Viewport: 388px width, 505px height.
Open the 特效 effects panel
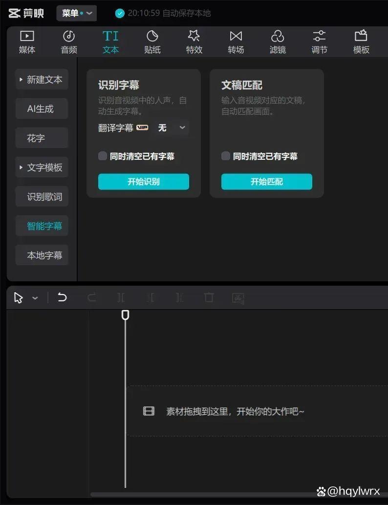[x=194, y=42]
